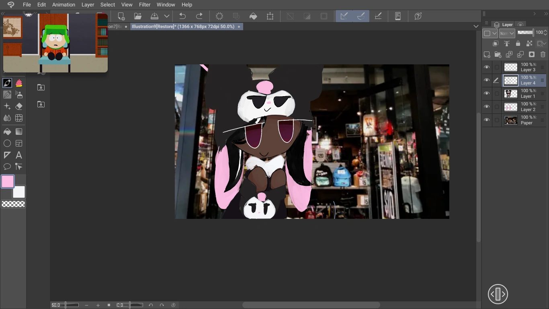Activate the Text tool

pos(18,155)
